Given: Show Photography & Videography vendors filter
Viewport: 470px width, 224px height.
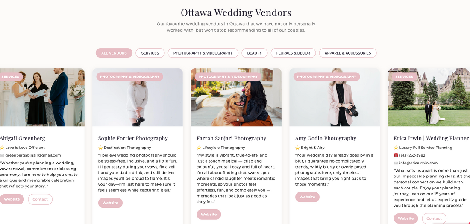Looking at the screenshot, I should pyautogui.click(x=203, y=53).
